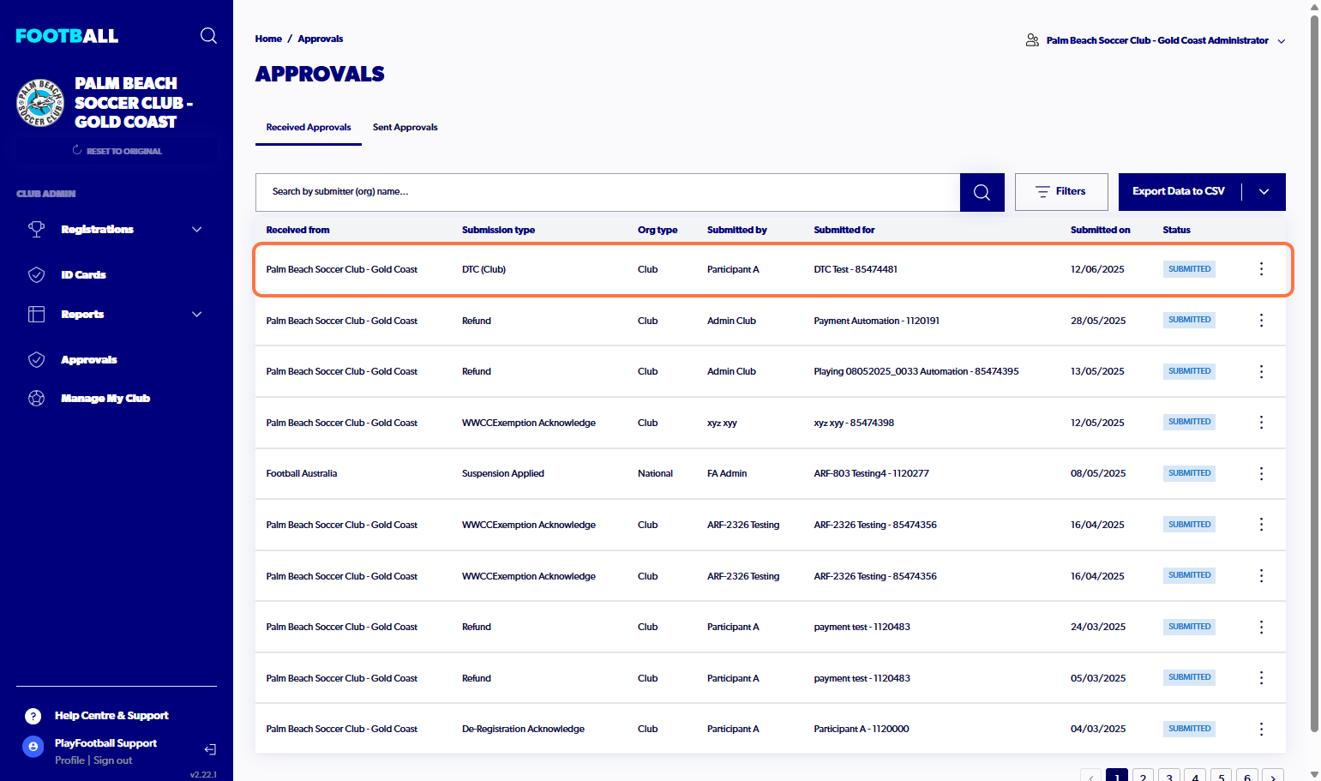The image size is (1321, 781).
Task: Click the De-Registration Acknowledge cell
Action: pos(523,729)
